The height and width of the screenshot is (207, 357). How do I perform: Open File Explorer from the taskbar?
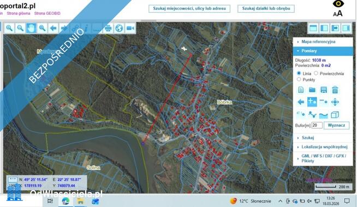[80, 201]
